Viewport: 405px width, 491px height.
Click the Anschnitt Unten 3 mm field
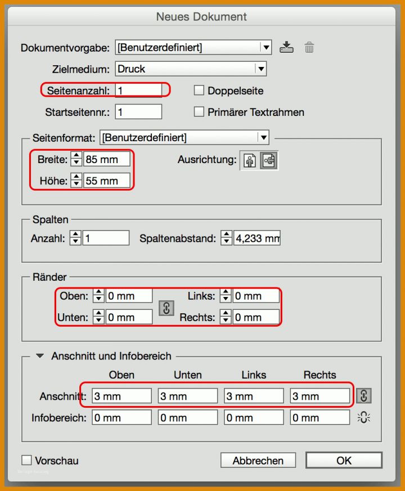pos(188,396)
